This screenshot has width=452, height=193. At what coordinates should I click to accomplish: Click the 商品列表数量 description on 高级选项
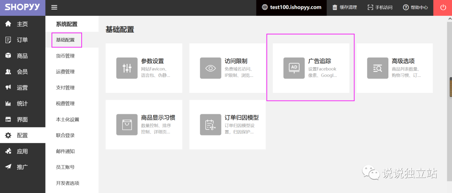(406, 72)
